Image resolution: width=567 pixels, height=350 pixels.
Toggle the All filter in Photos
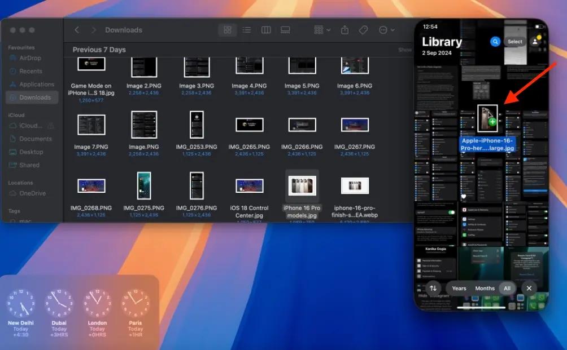tap(507, 288)
